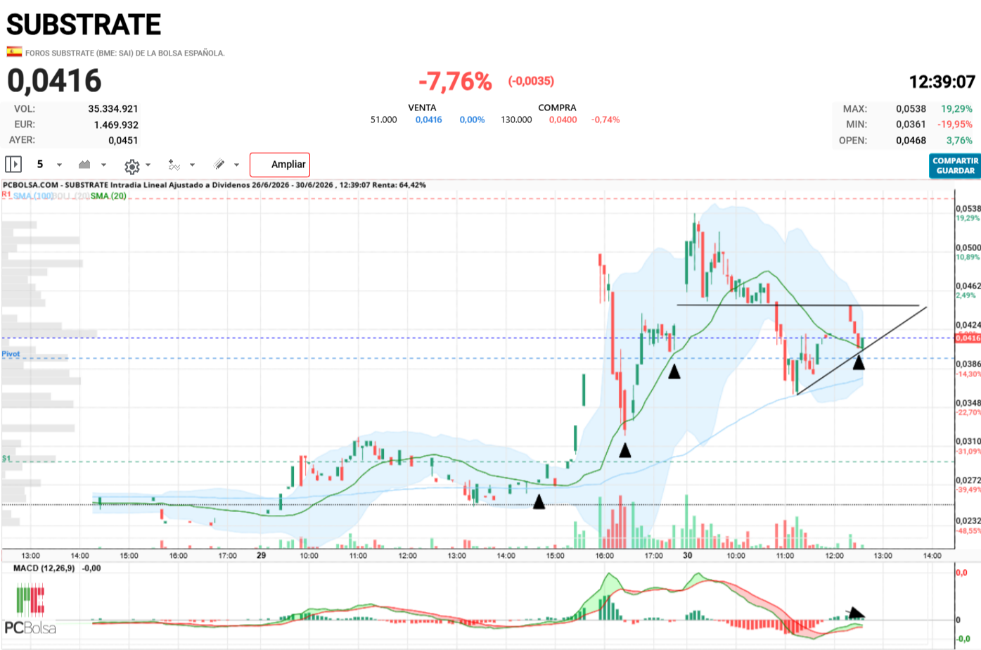Click the -0,74% COMPRA percentage
This screenshot has width=981, height=650.
pos(605,120)
